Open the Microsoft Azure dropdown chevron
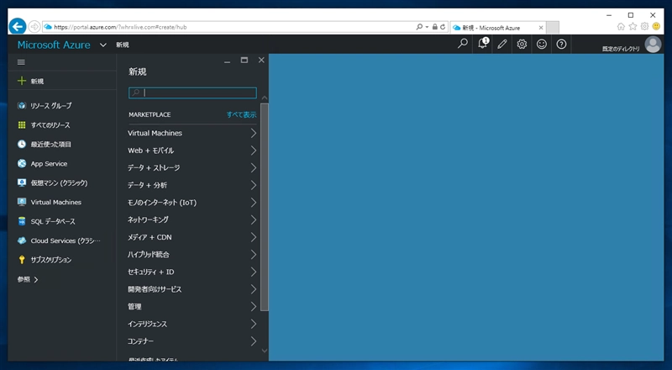The width and height of the screenshot is (672, 370). [x=102, y=45]
